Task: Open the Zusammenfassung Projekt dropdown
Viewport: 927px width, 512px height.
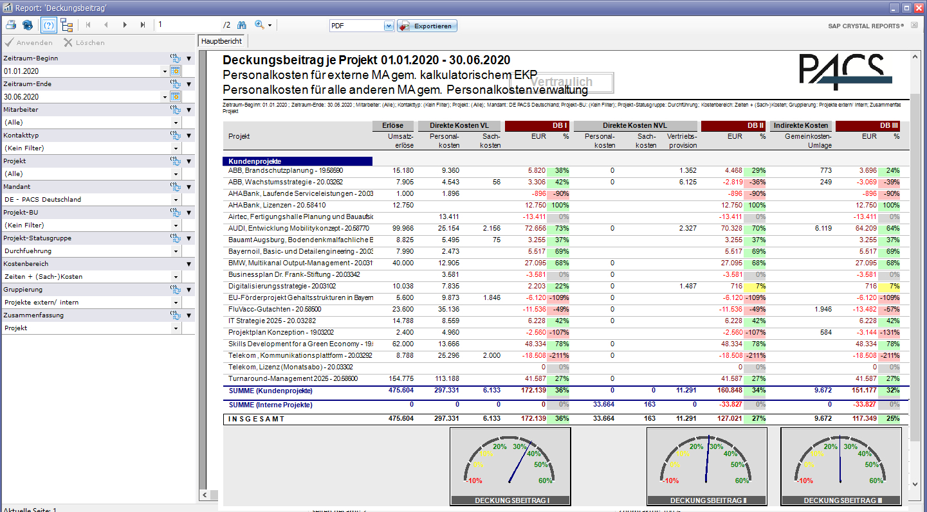Action: click(x=176, y=328)
